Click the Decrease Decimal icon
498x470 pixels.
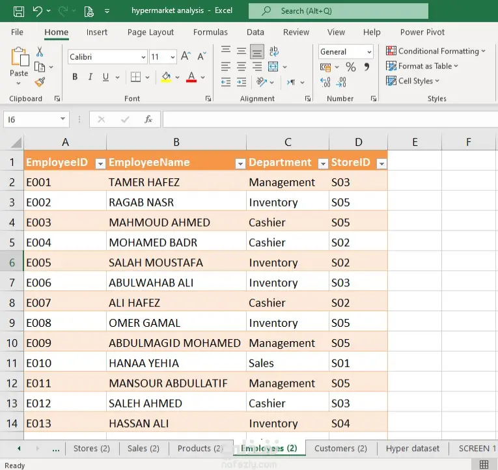[341, 82]
